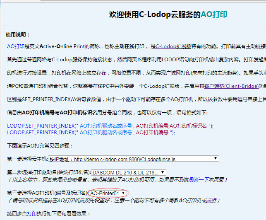Viewport: 266px width, 220px height.
Task: Open the 端桥 link in step three note
Action: click(x=211, y=200)
